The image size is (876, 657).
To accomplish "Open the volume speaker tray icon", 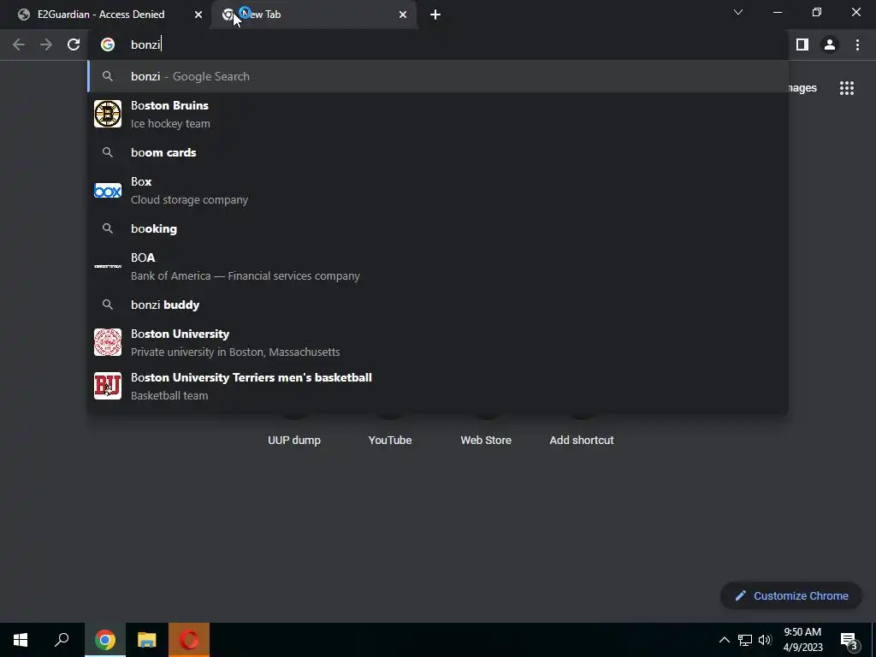I will 765,640.
